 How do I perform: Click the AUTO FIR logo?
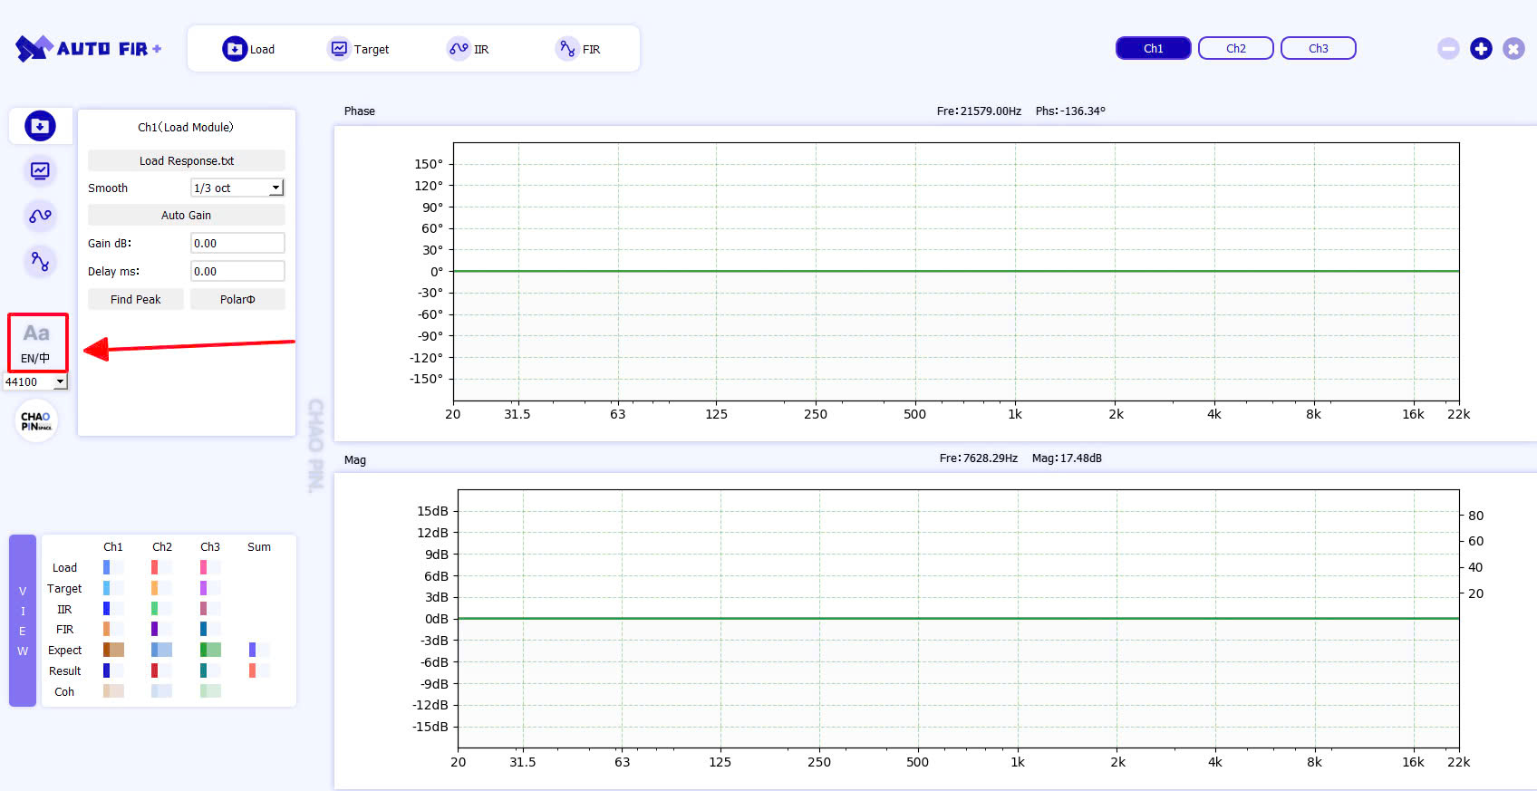coord(89,49)
